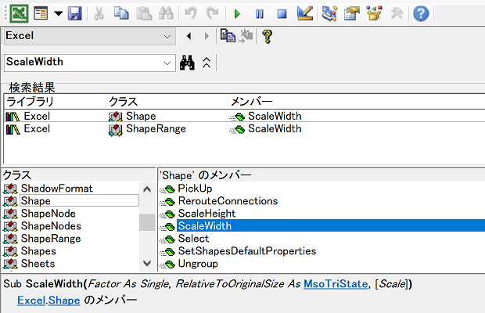
Task: Open the MsoTriState link
Action: pos(336,284)
